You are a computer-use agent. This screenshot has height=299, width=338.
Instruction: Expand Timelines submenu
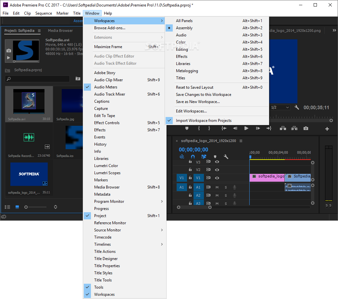[x=125, y=244]
